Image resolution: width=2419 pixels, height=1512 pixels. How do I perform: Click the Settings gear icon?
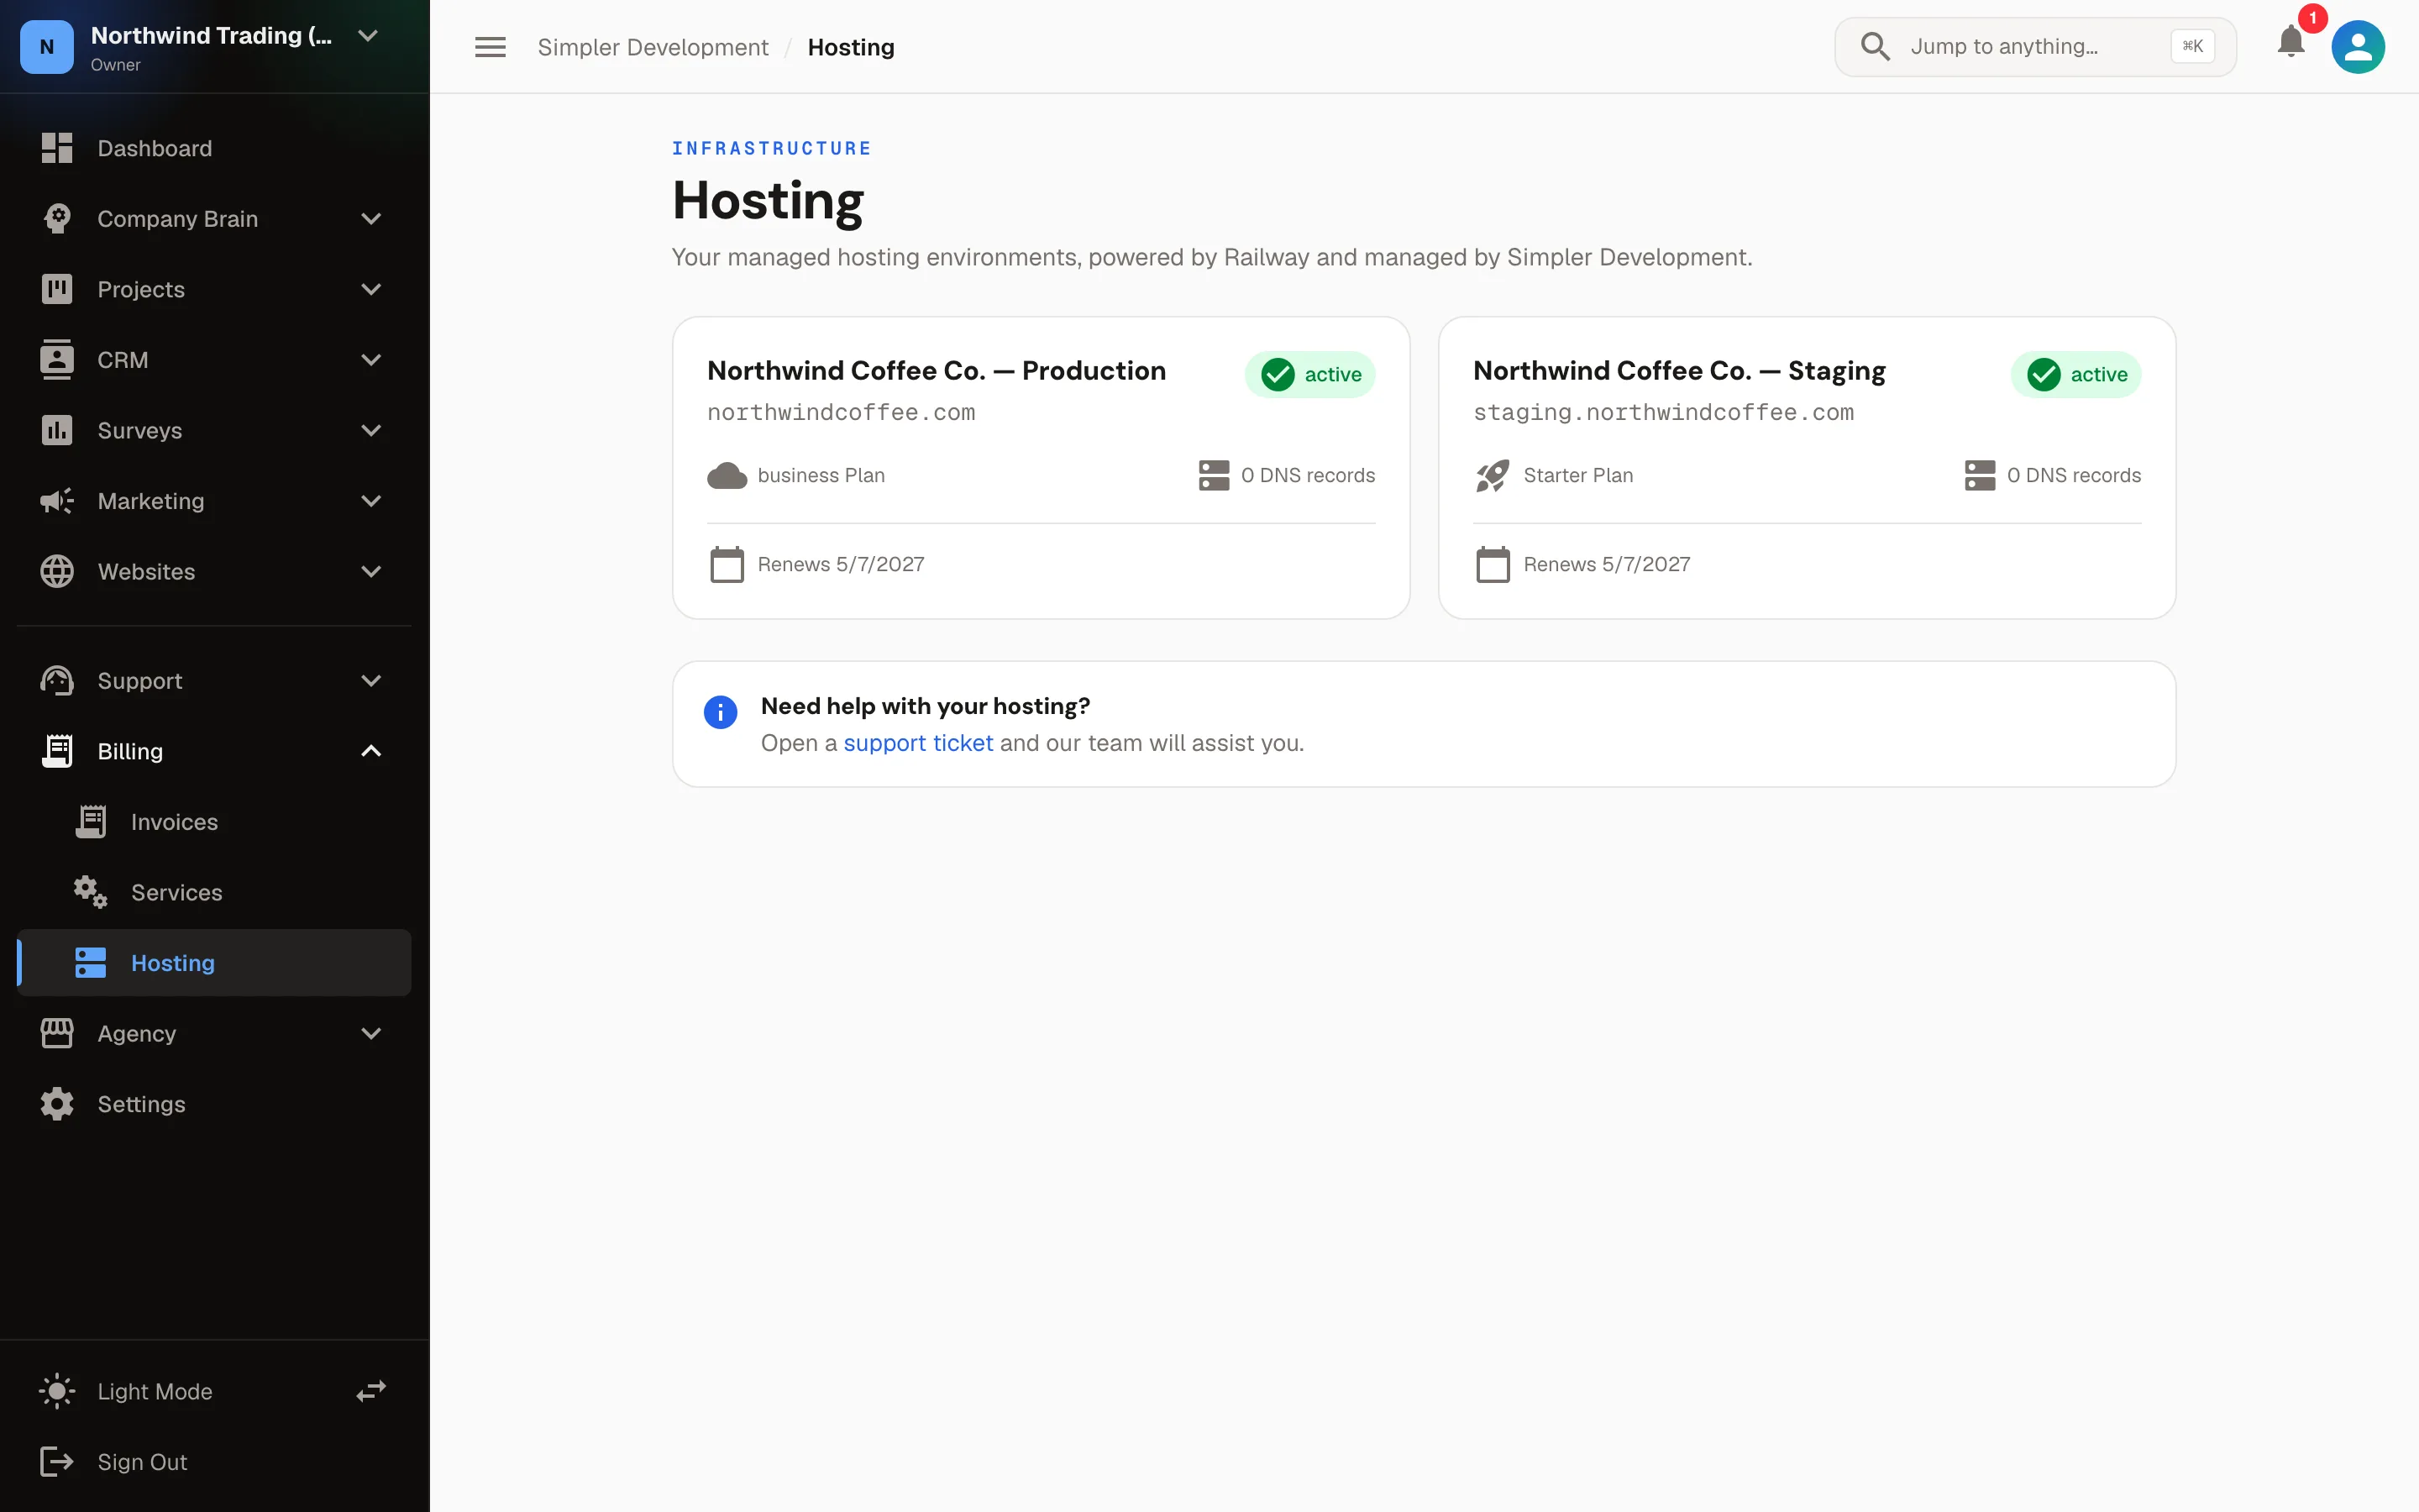pos(57,1104)
